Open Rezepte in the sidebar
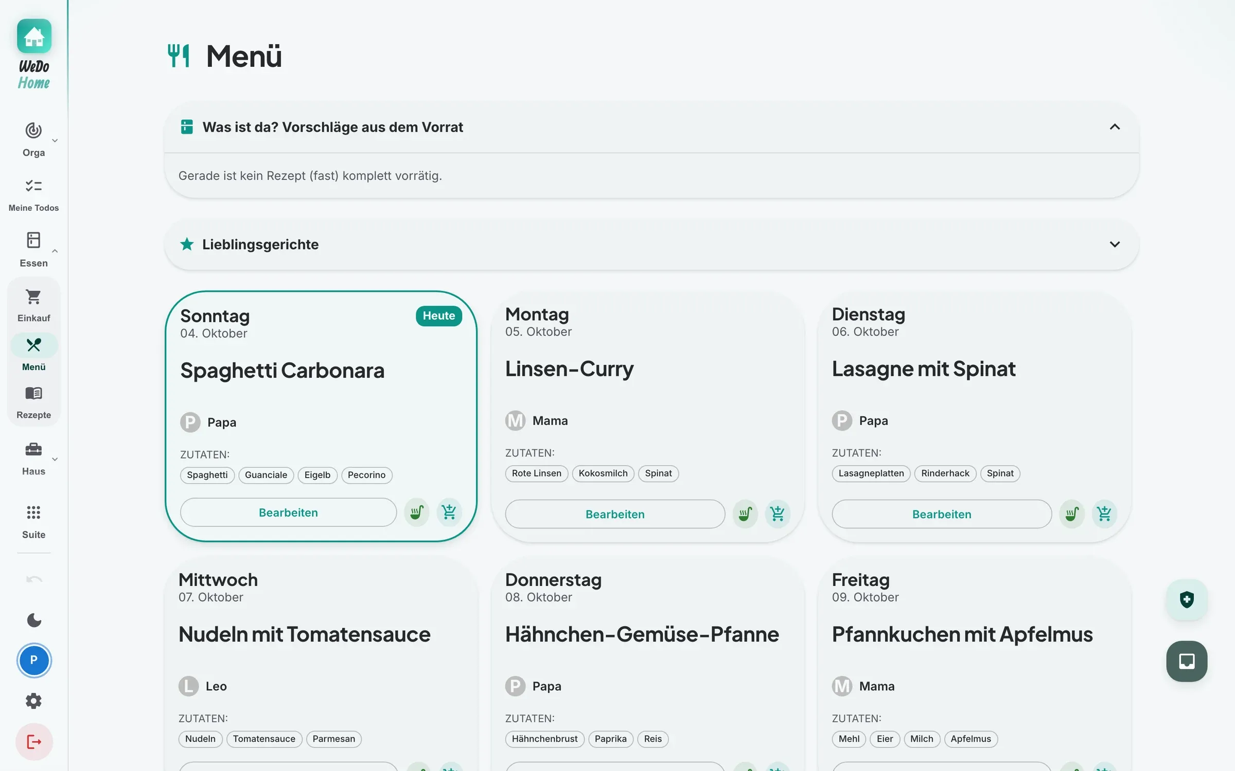Image resolution: width=1235 pixels, height=771 pixels. click(34, 403)
